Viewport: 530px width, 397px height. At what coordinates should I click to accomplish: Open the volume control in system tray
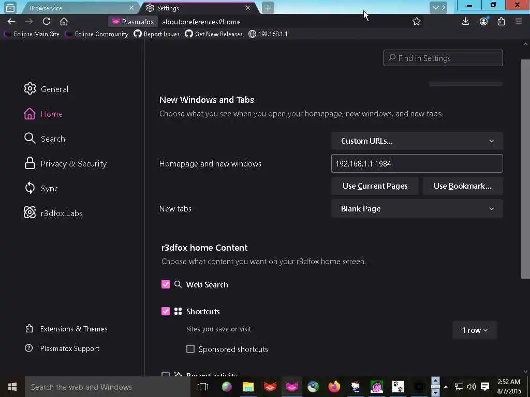pos(471,387)
